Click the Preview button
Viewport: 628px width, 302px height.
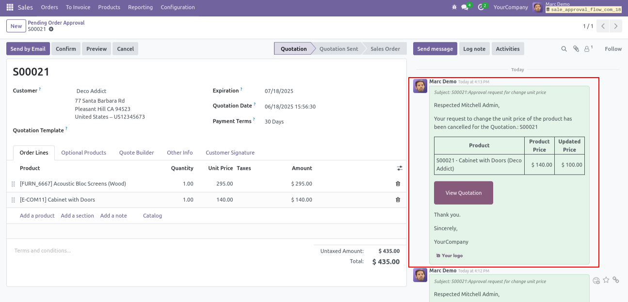(x=97, y=49)
